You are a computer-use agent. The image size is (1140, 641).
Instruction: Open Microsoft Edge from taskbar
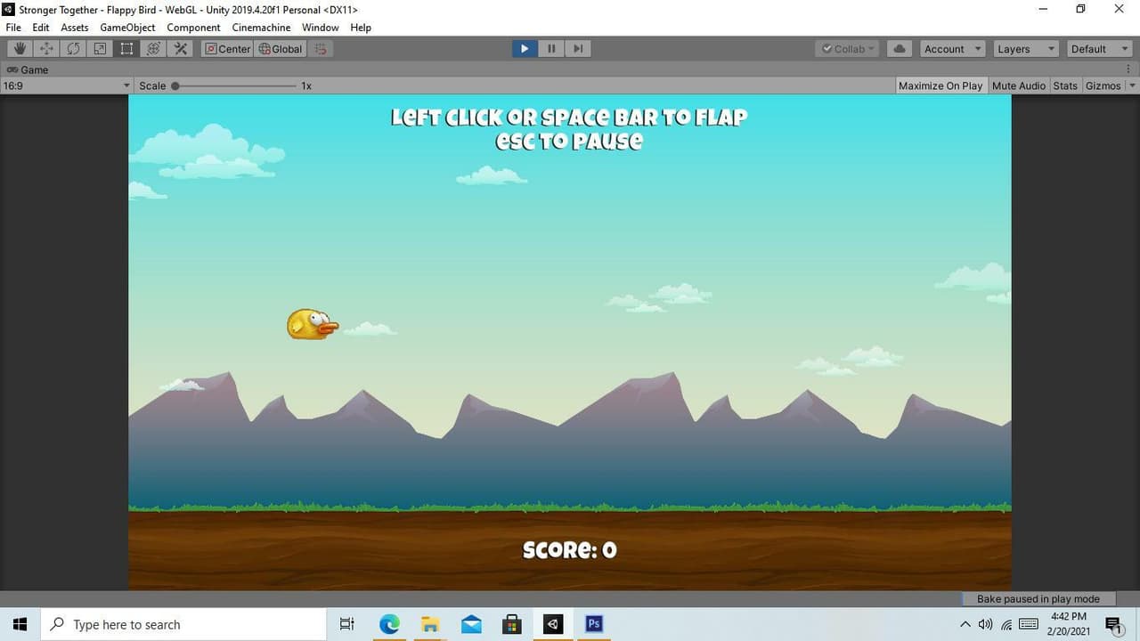tap(389, 624)
